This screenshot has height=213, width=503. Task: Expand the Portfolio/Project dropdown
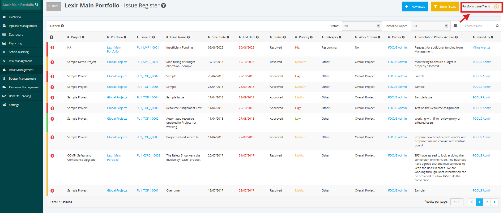tap(430, 26)
